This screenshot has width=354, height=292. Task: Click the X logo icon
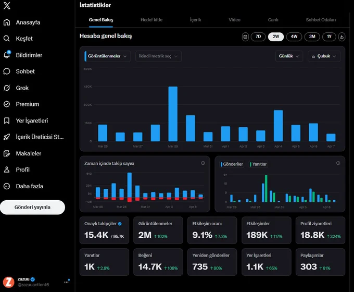7,5
